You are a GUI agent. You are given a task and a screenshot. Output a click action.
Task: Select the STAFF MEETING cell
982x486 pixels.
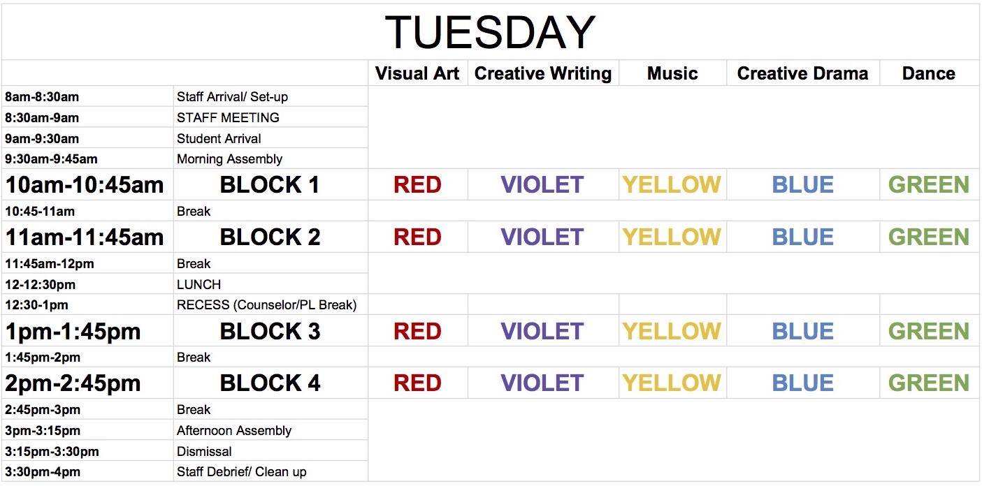click(229, 117)
